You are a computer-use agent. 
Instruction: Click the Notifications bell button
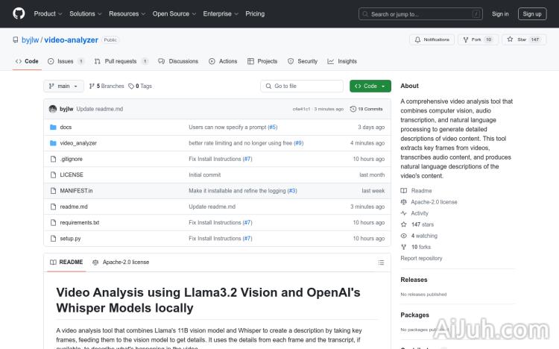pos(432,40)
